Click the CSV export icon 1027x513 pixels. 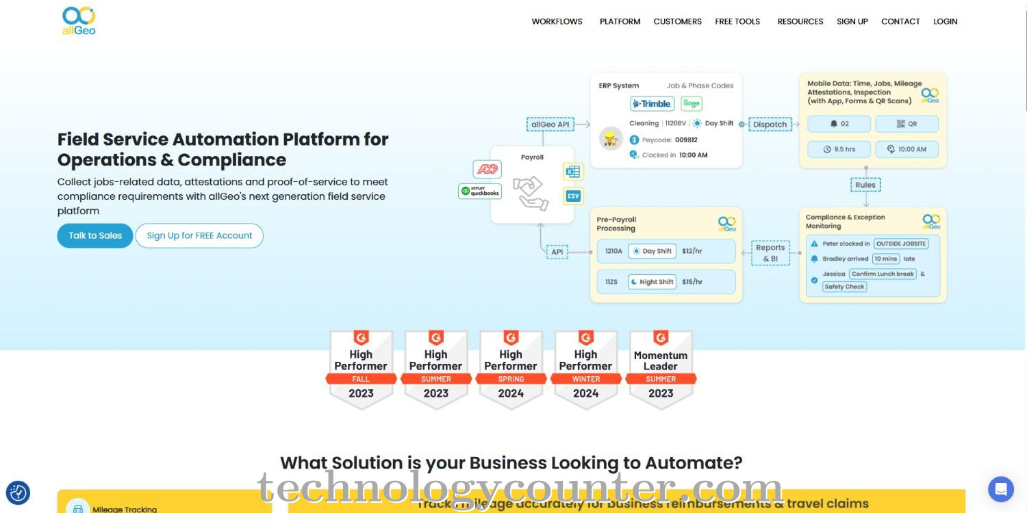click(573, 196)
